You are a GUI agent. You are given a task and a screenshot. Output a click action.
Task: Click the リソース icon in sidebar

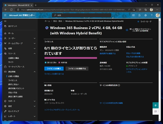click(5, 54)
